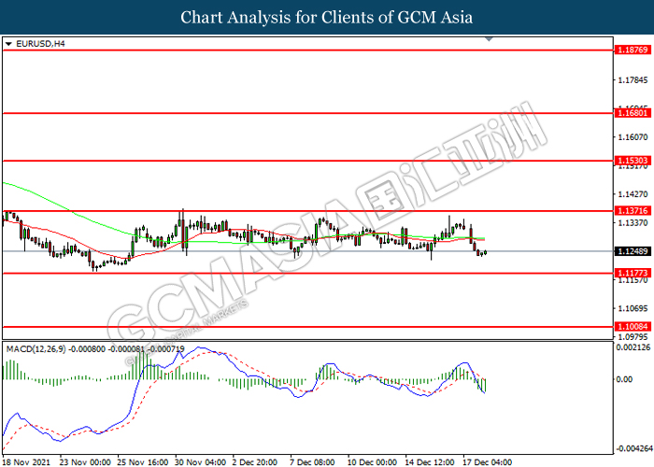Click the MACD -0.004264 scale value
The width and height of the screenshot is (654, 467).
coord(634,449)
